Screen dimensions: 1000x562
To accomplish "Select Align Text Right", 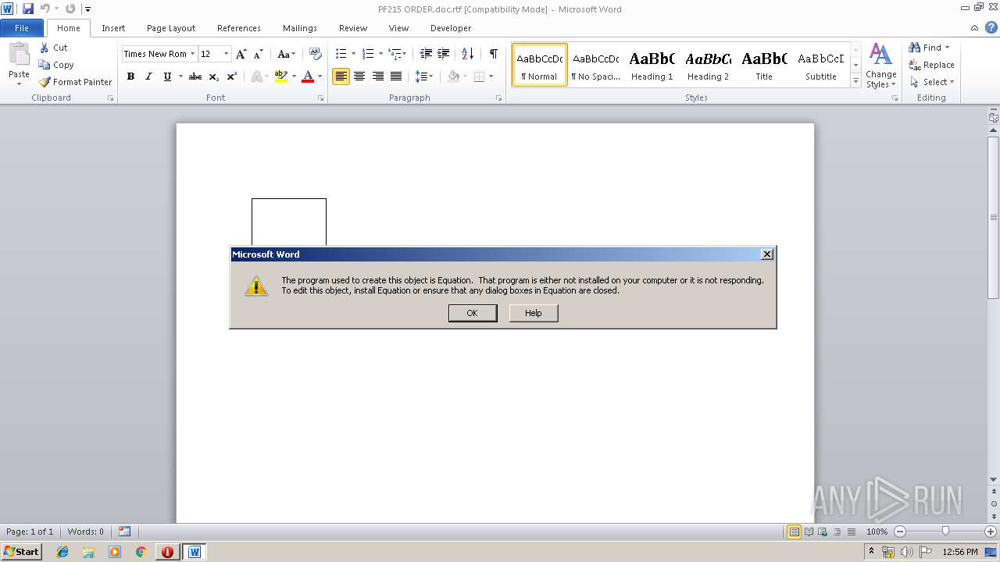I will 378,76.
